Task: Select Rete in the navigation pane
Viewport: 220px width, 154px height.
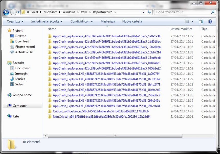Action: [16, 116]
